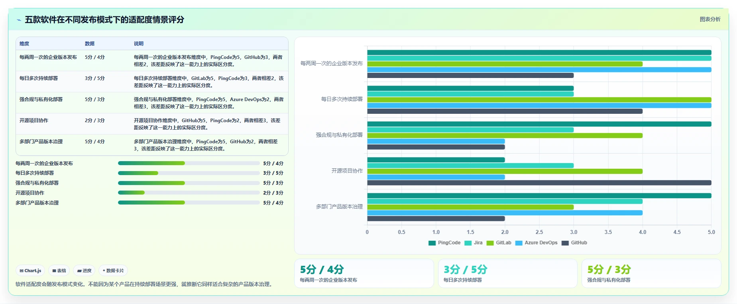Click the 图表分析 label
737x304 pixels.
(710, 19)
